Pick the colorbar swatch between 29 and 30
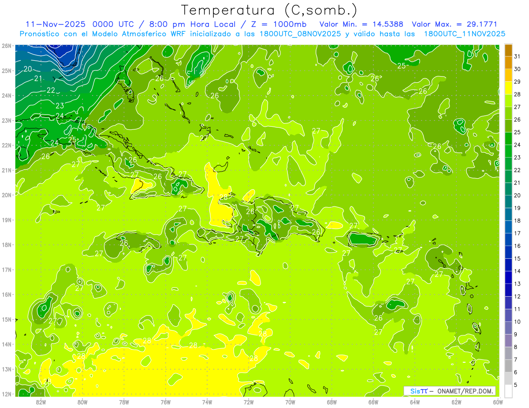The height and width of the screenshot is (408, 529). pyautogui.click(x=509, y=76)
